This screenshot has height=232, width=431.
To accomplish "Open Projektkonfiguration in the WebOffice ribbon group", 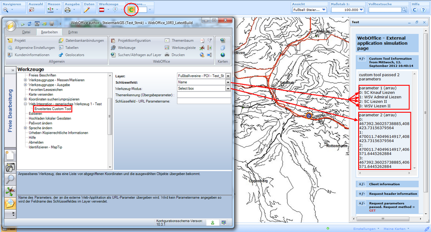I will point(131,40).
